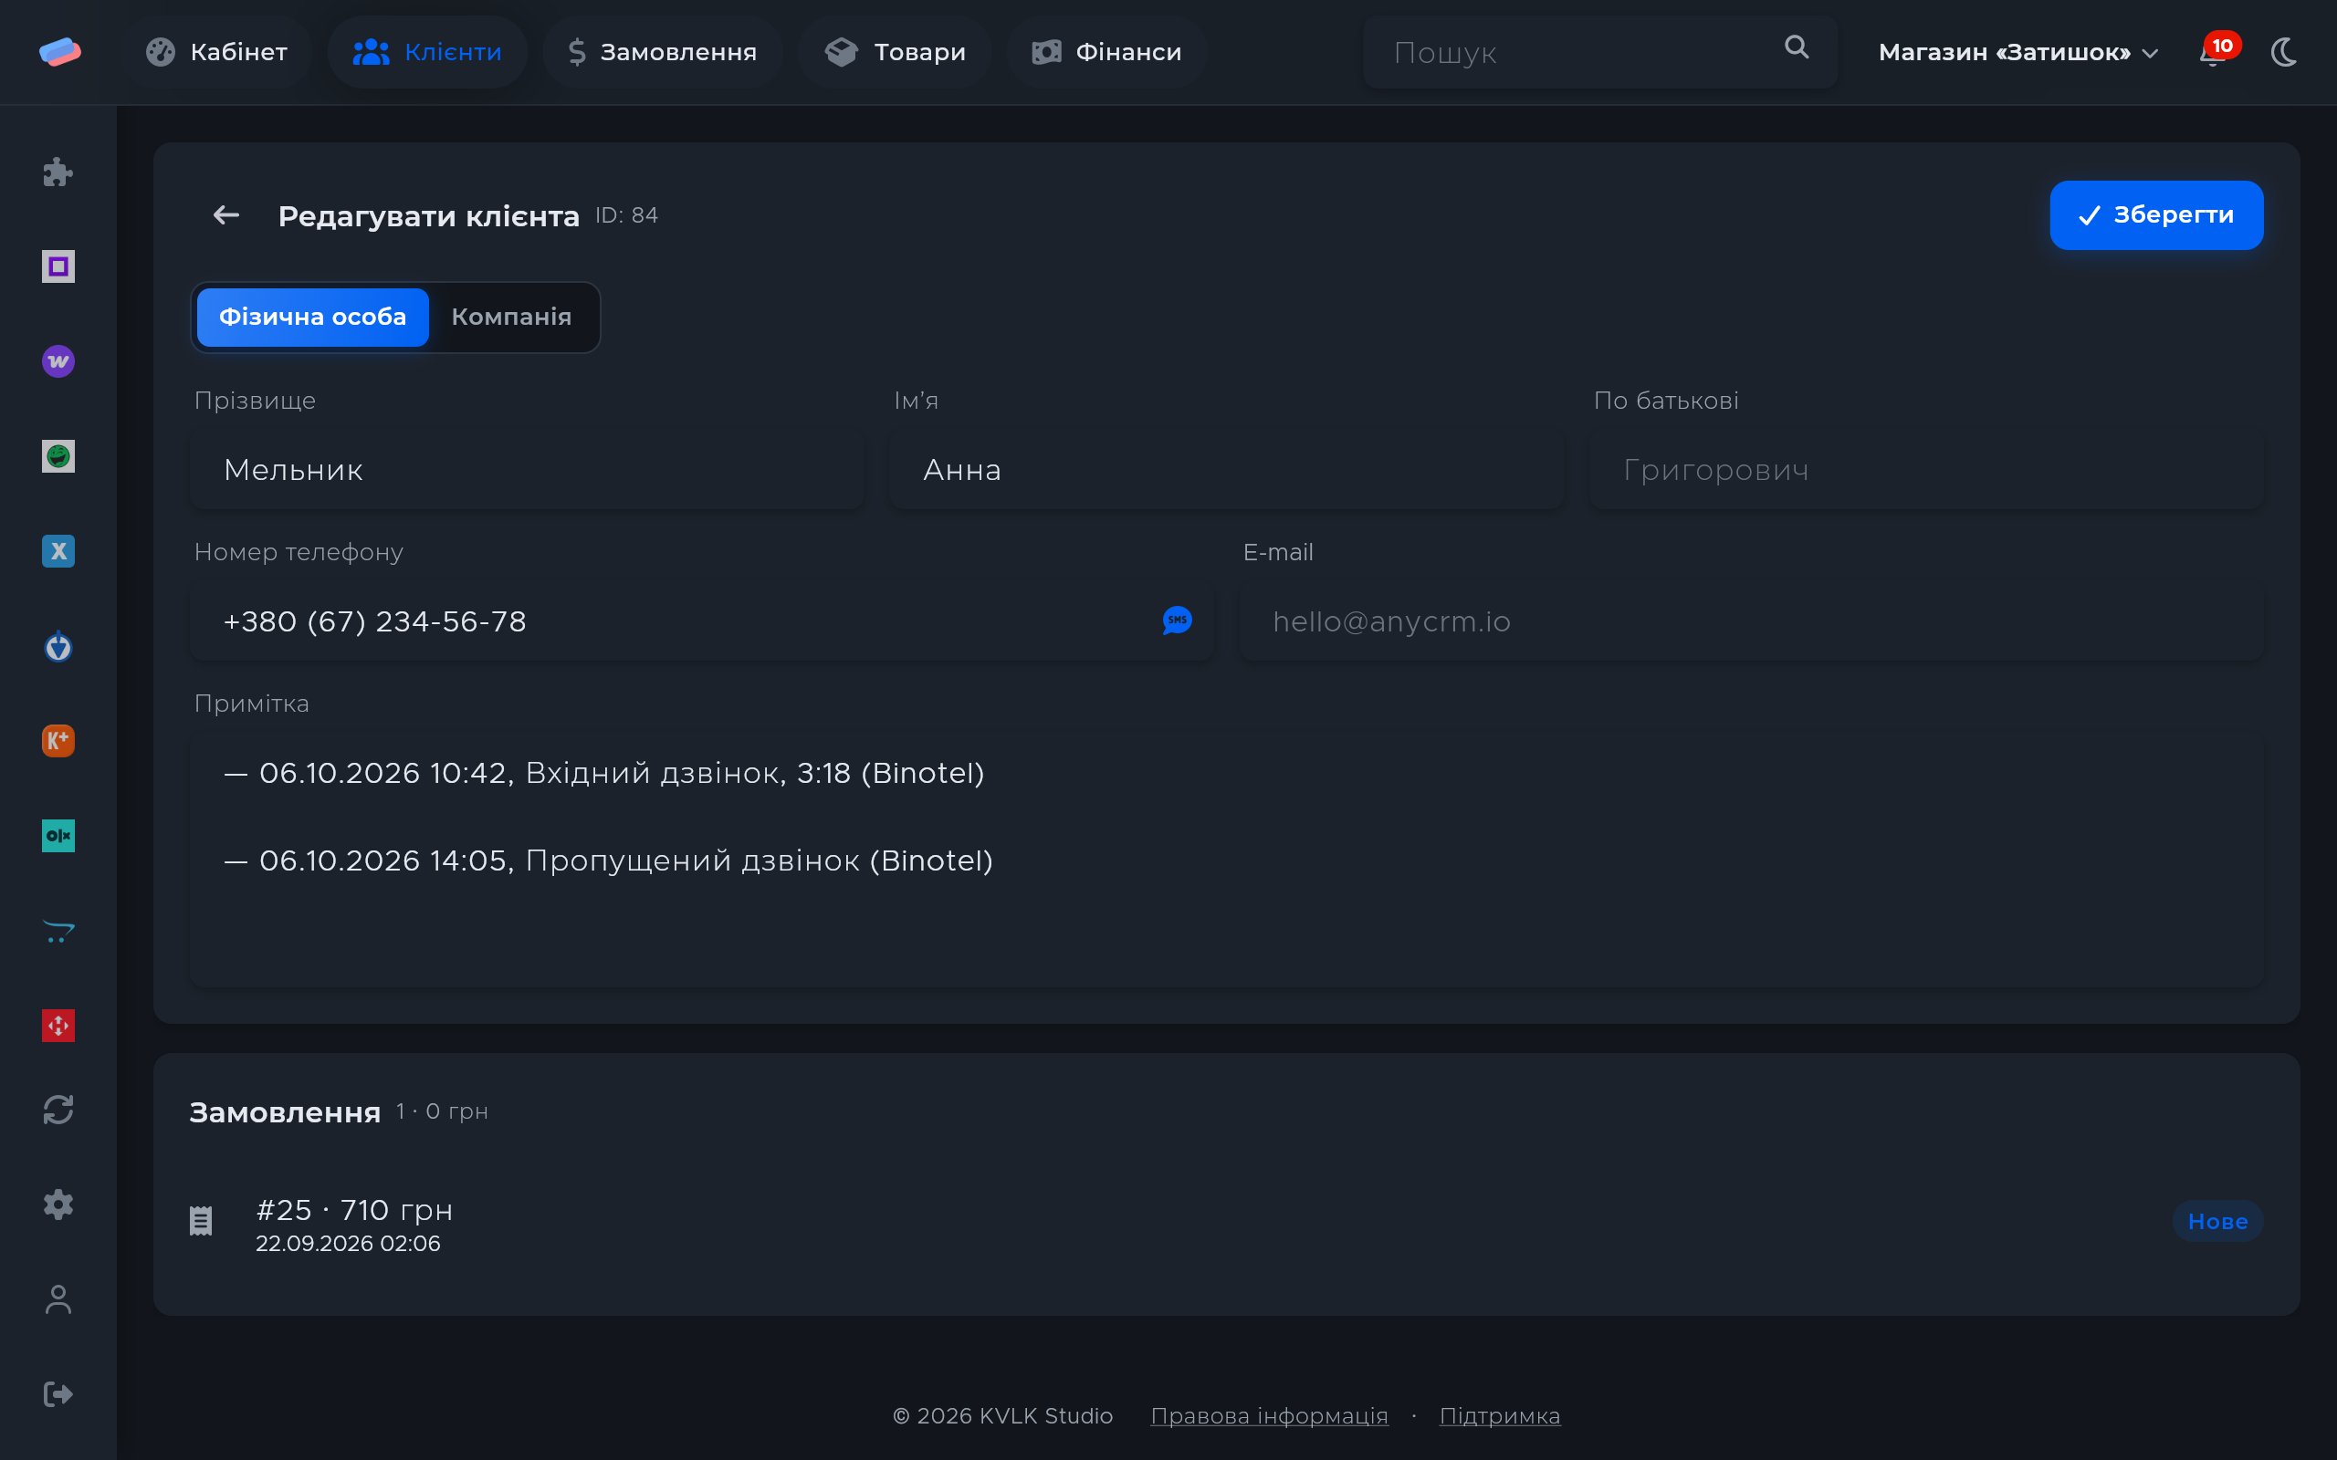
Task: Open settings gear in sidebar
Action: 58,1204
